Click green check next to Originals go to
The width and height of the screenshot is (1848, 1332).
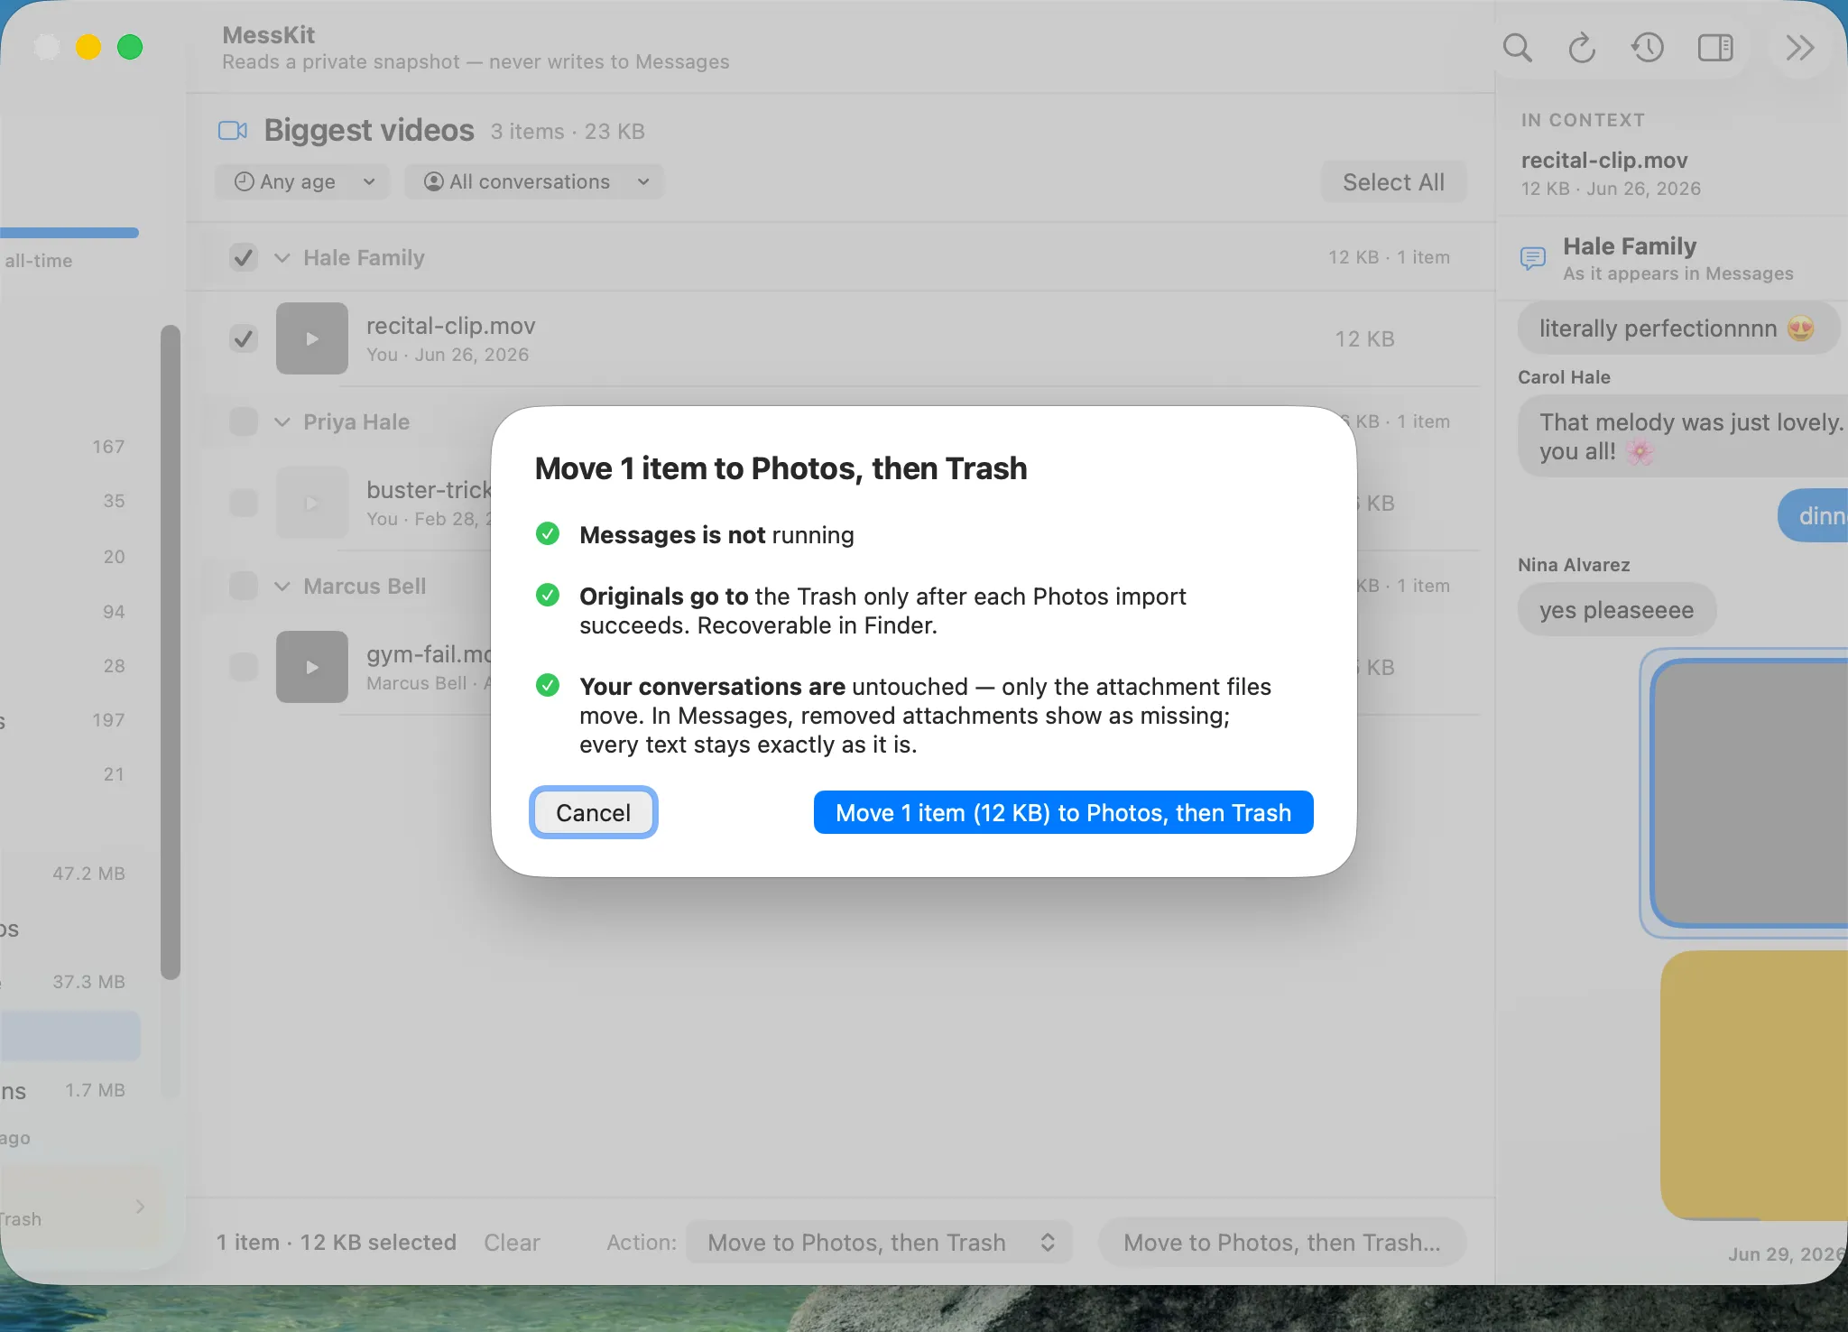tap(548, 595)
